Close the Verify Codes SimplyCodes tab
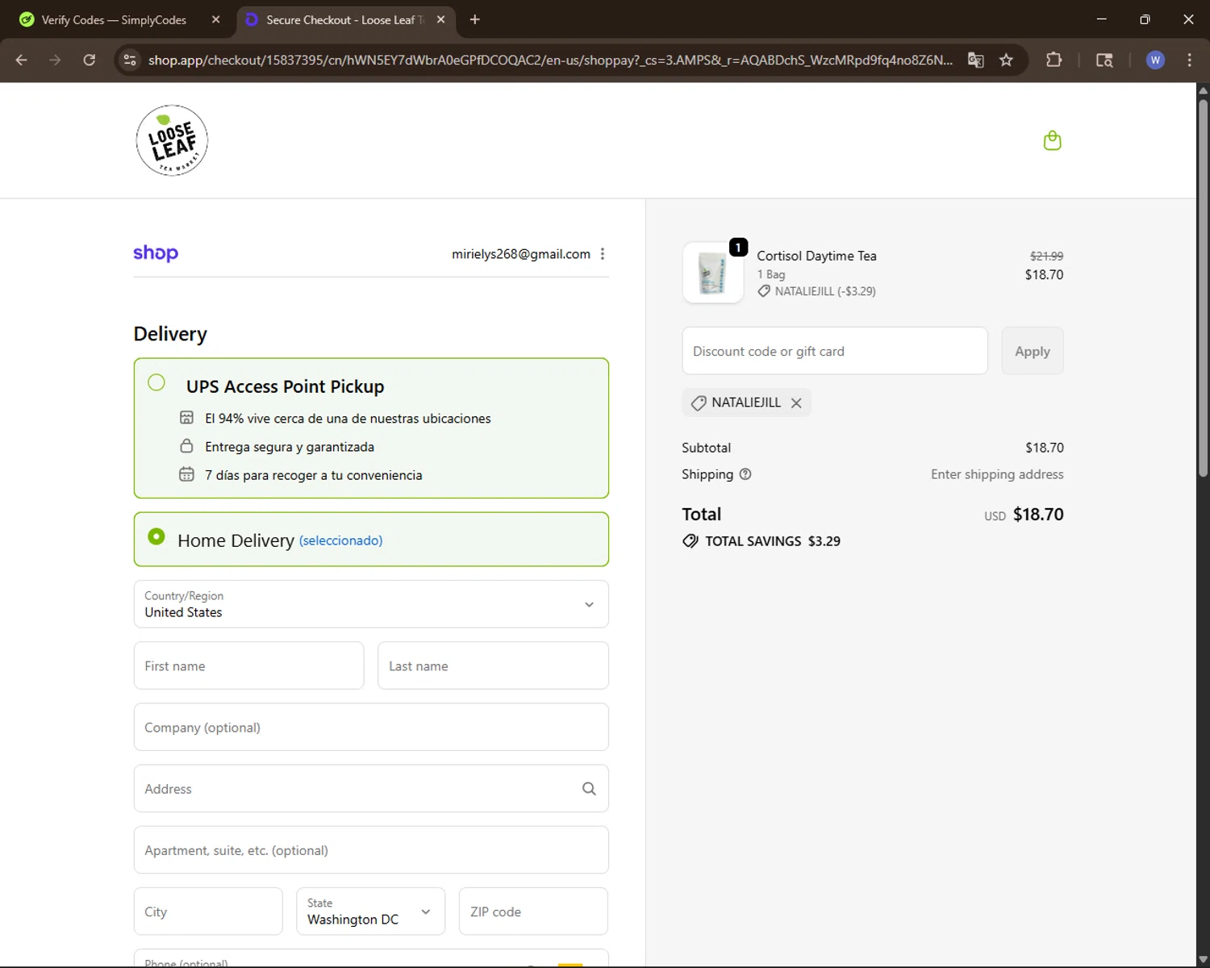 click(215, 19)
